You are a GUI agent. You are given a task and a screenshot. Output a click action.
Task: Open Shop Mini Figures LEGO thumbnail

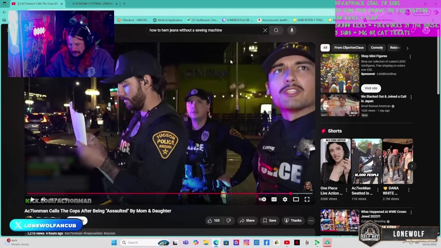click(340, 73)
